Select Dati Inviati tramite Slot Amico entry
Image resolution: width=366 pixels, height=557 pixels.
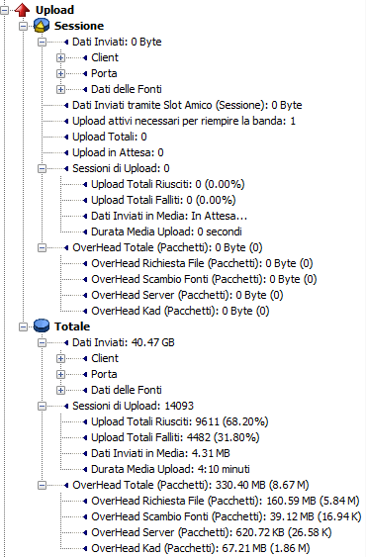point(187,105)
